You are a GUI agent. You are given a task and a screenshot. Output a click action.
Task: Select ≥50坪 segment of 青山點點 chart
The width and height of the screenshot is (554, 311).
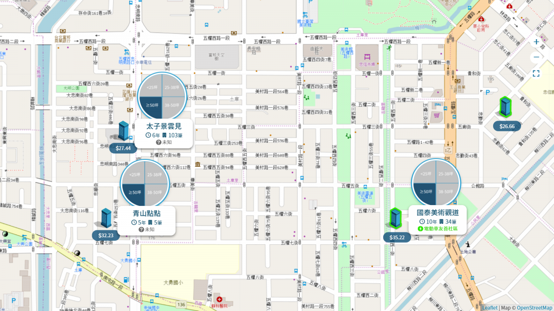[134, 194]
